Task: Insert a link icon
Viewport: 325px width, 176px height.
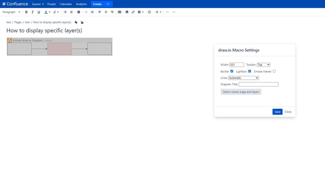Action: coord(133,12)
